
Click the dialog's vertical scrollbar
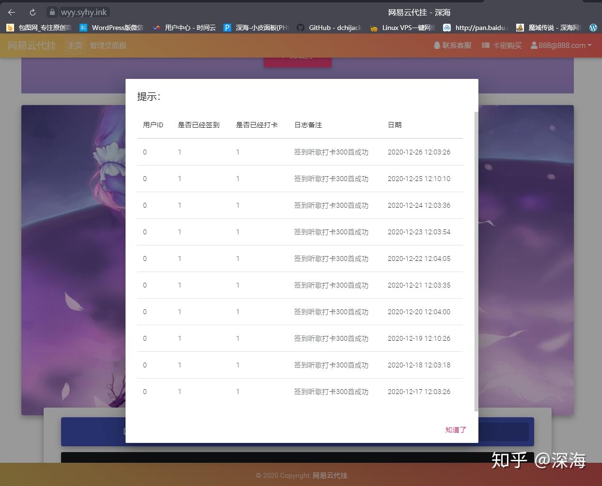coord(476,261)
